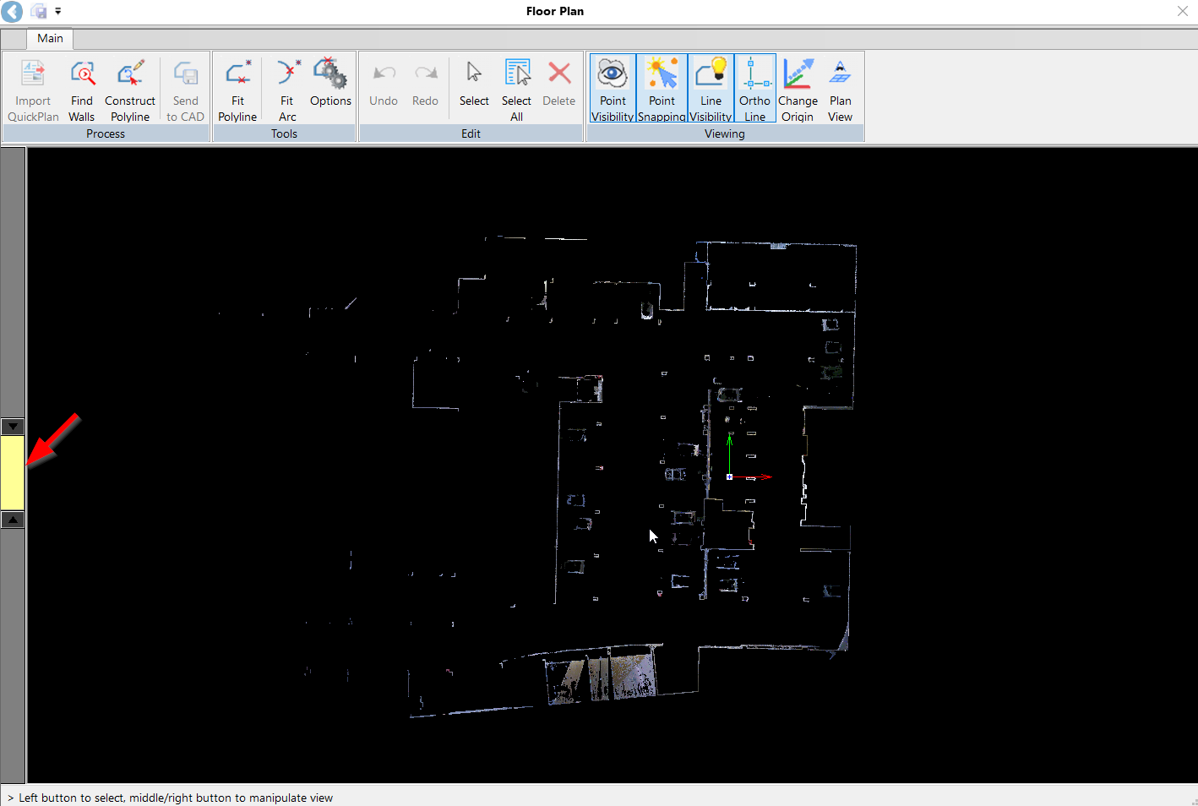The width and height of the screenshot is (1198, 806).
Task: Open the Main ribbon tab
Action: pyautogui.click(x=50, y=39)
